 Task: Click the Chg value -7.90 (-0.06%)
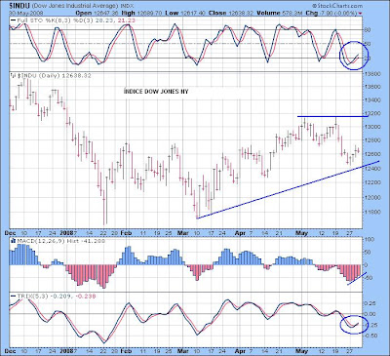pyautogui.click(x=338, y=13)
